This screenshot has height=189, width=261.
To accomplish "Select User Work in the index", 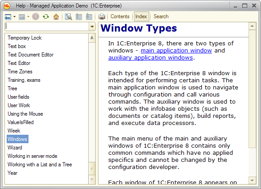I will point(19,105).
